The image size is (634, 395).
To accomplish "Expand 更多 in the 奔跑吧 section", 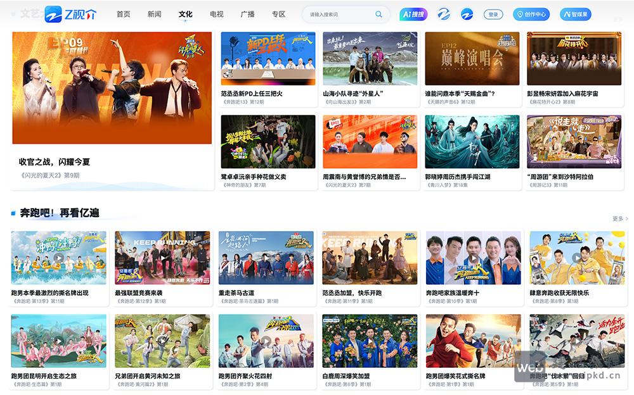I will pos(620,218).
